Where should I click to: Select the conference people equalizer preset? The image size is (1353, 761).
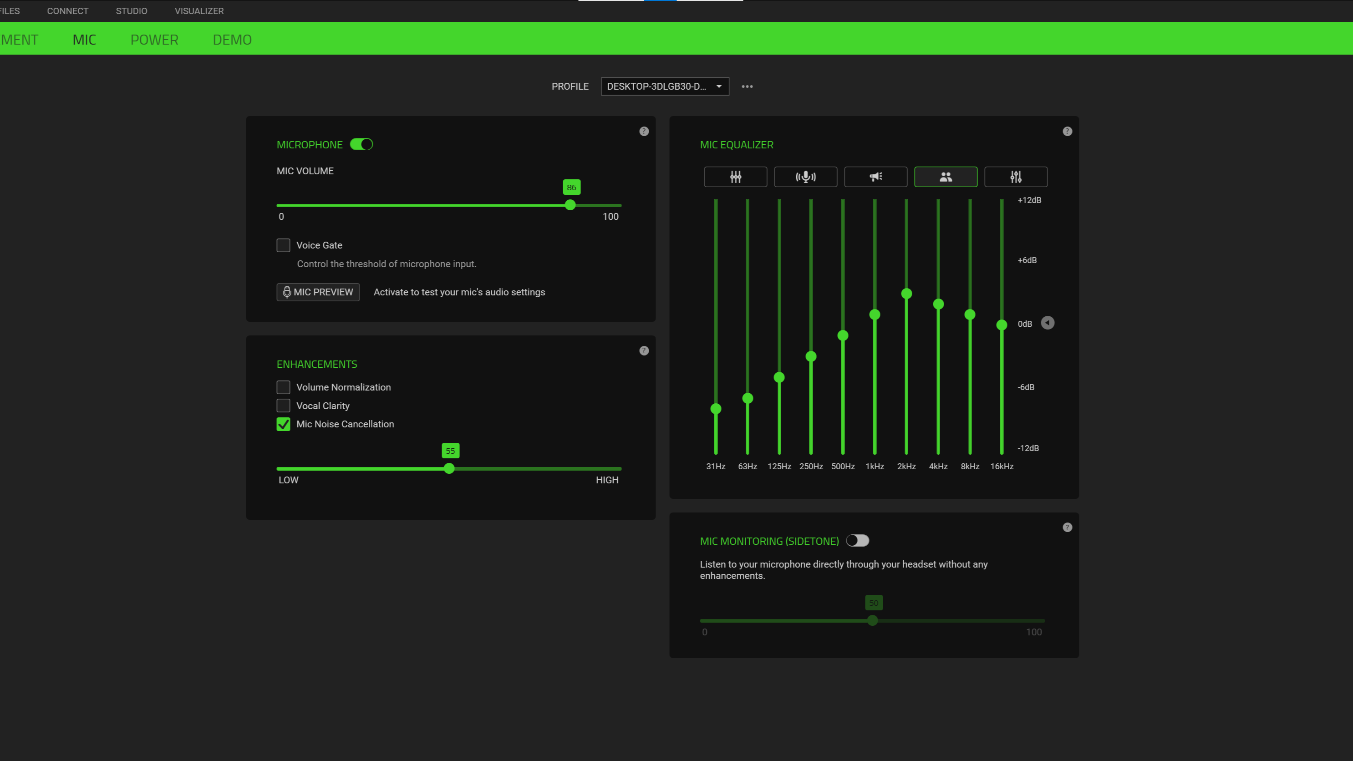pyautogui.click(x=946, y=177)
